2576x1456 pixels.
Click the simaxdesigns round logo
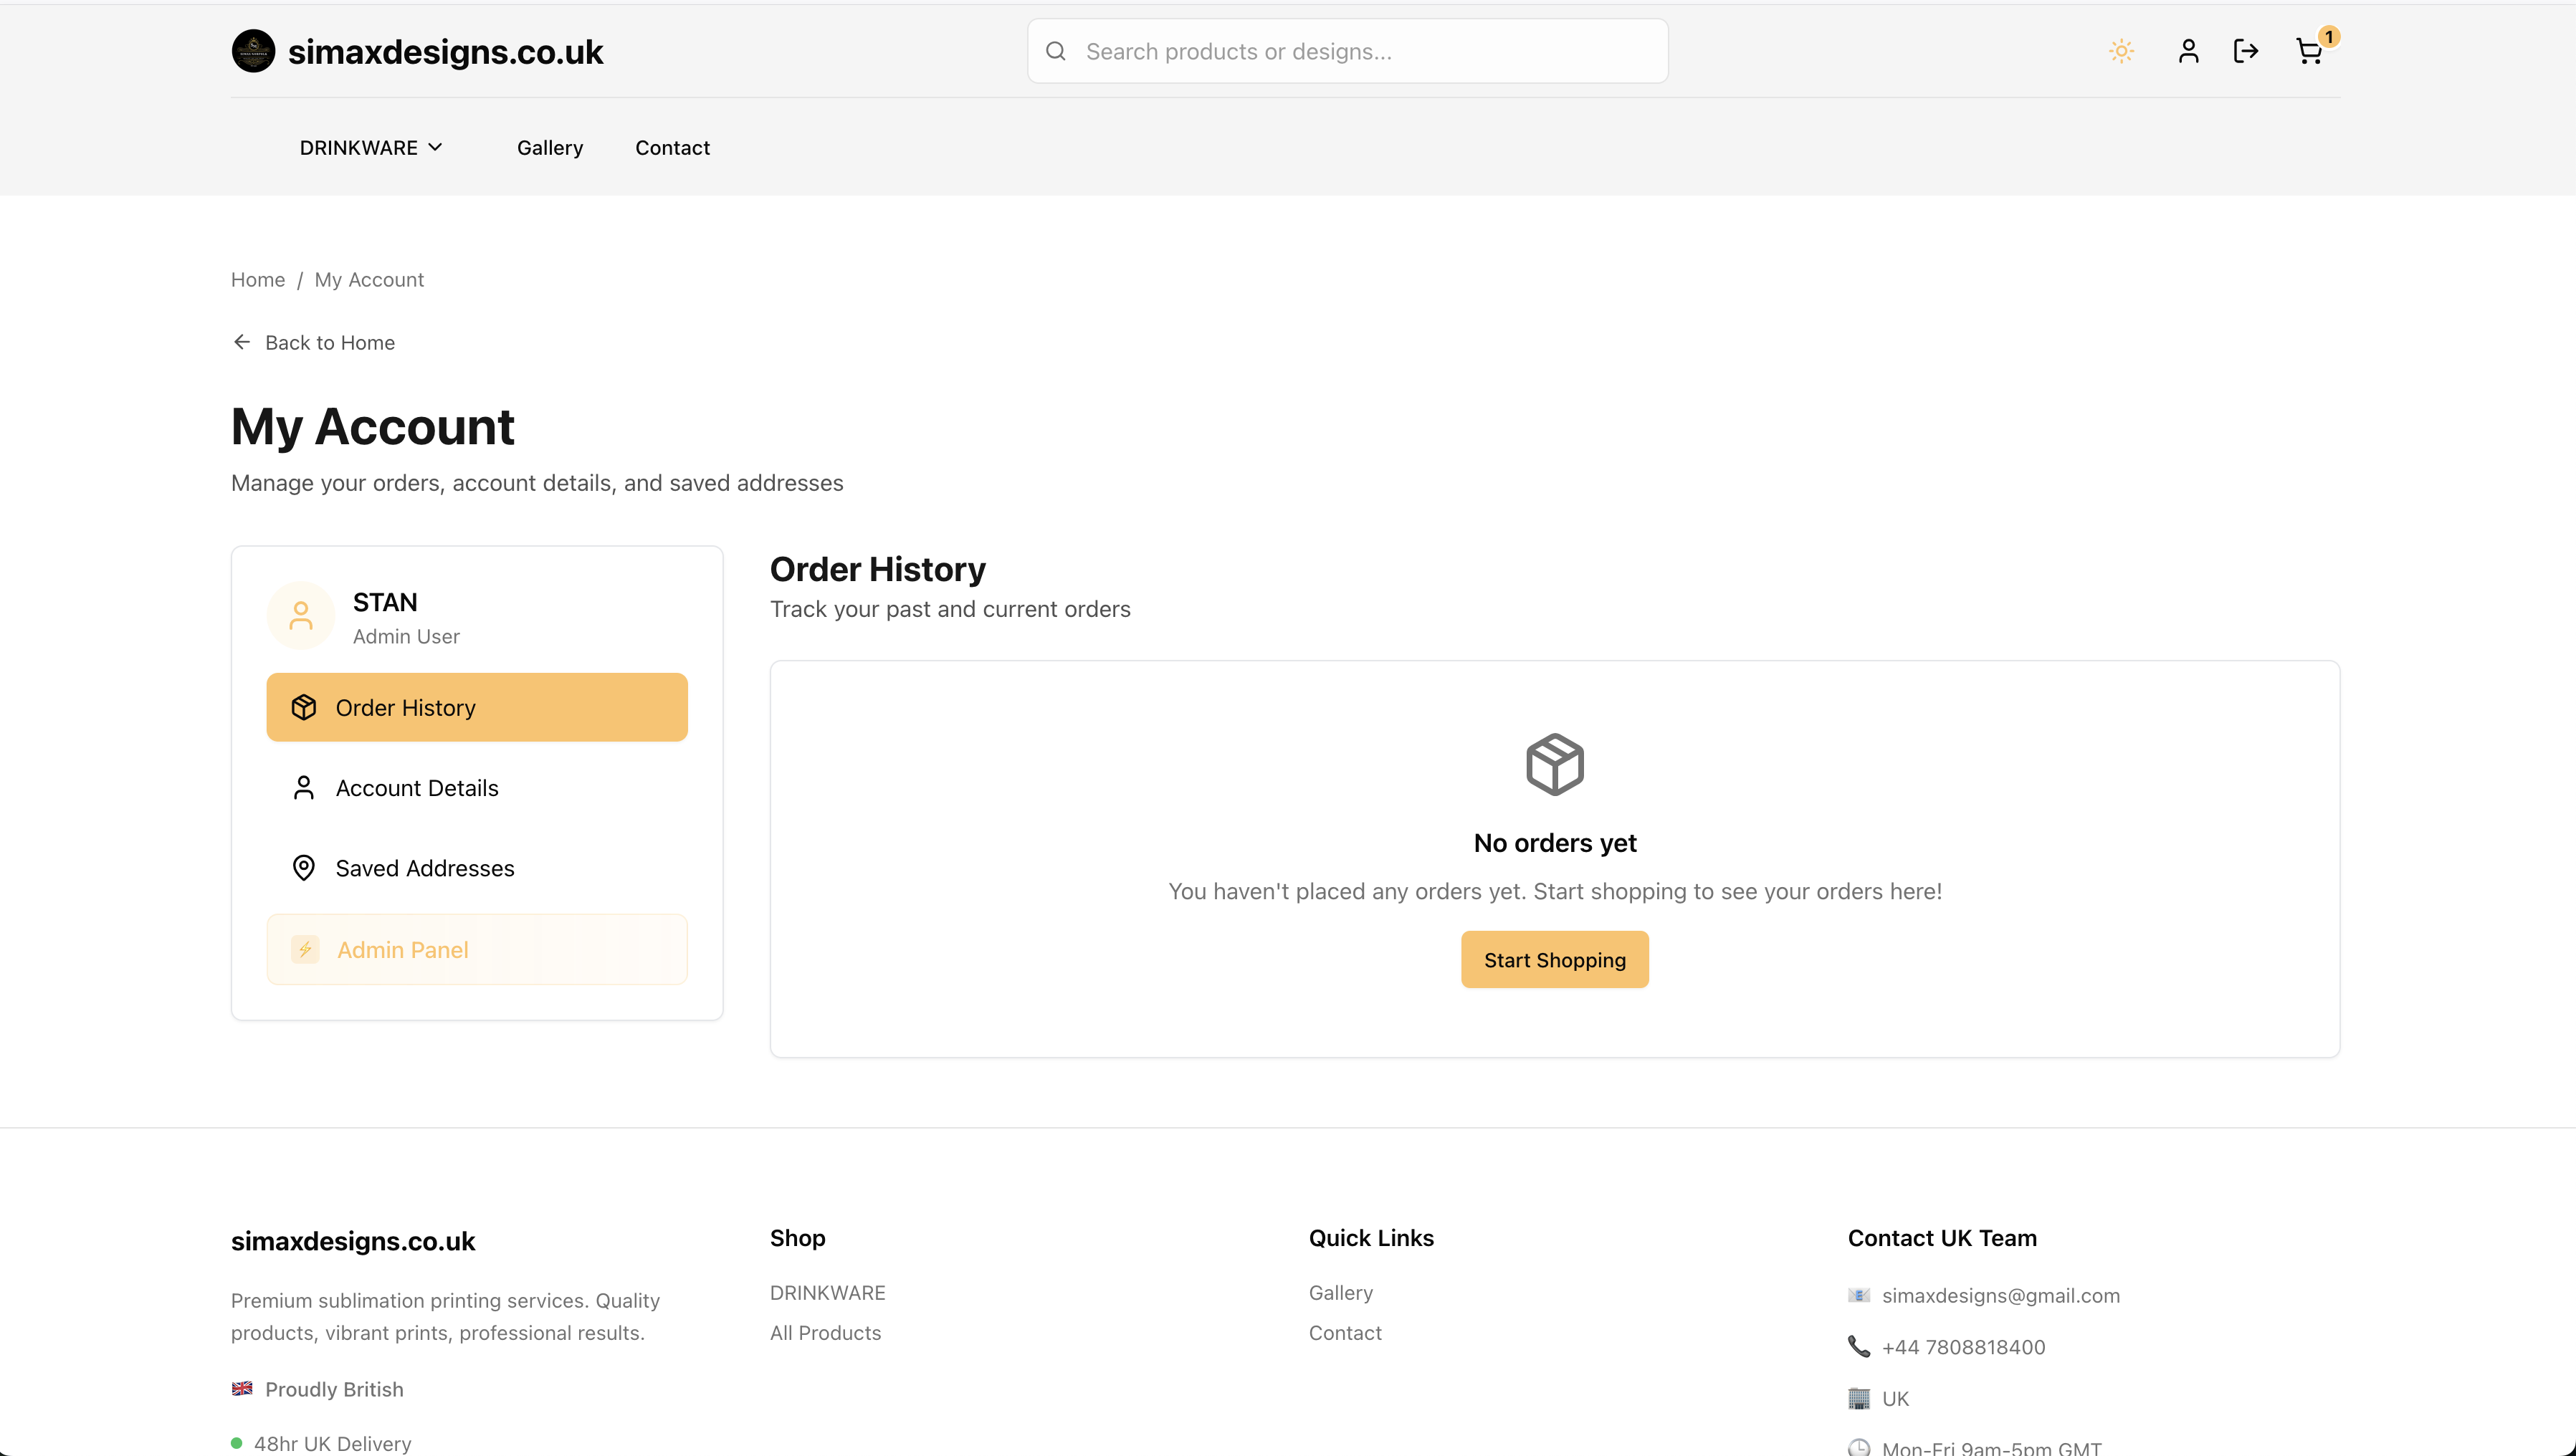pos(253,51)
